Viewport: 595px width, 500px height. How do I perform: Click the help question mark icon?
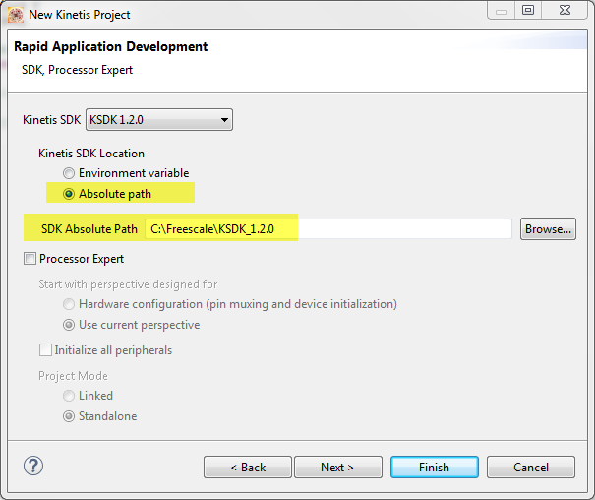[32, 466]
